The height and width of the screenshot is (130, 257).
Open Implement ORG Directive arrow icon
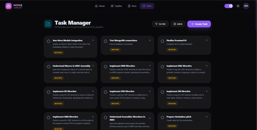[93, 117]
